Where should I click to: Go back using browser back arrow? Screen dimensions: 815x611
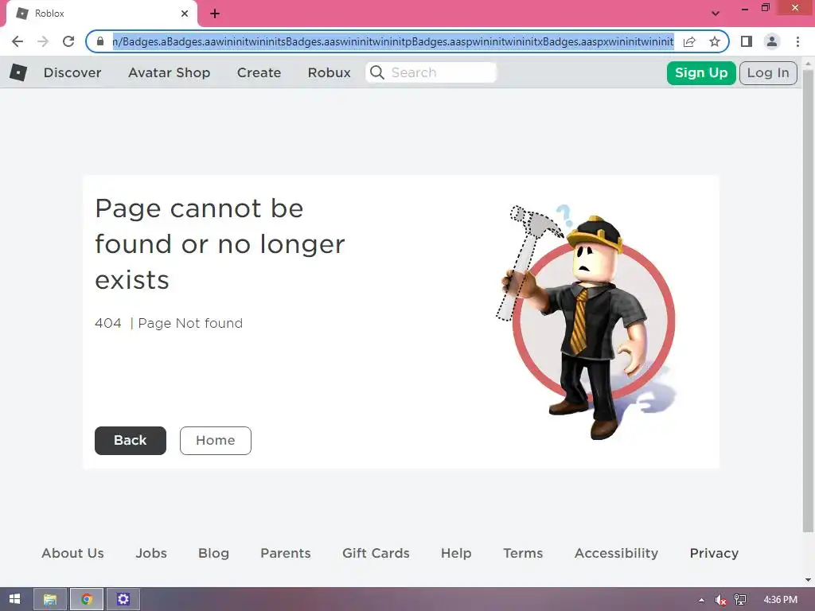tap(18, 41)
